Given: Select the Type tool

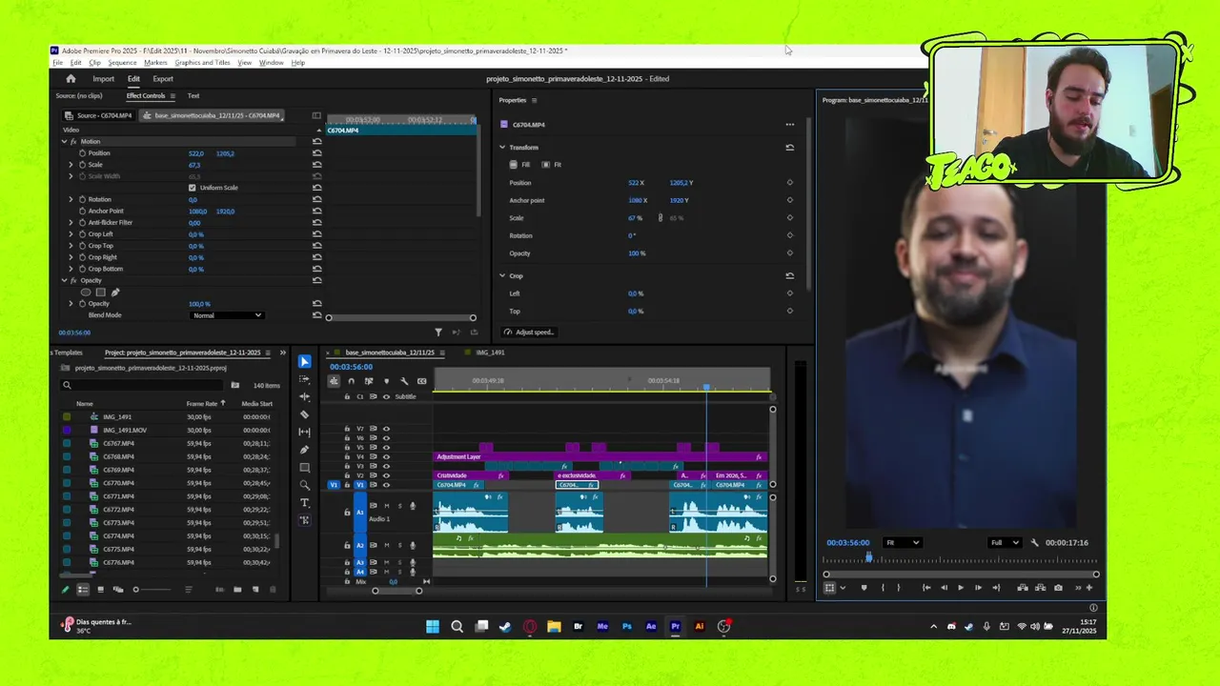Looking at the screenshot, I should tap(304, 503).
